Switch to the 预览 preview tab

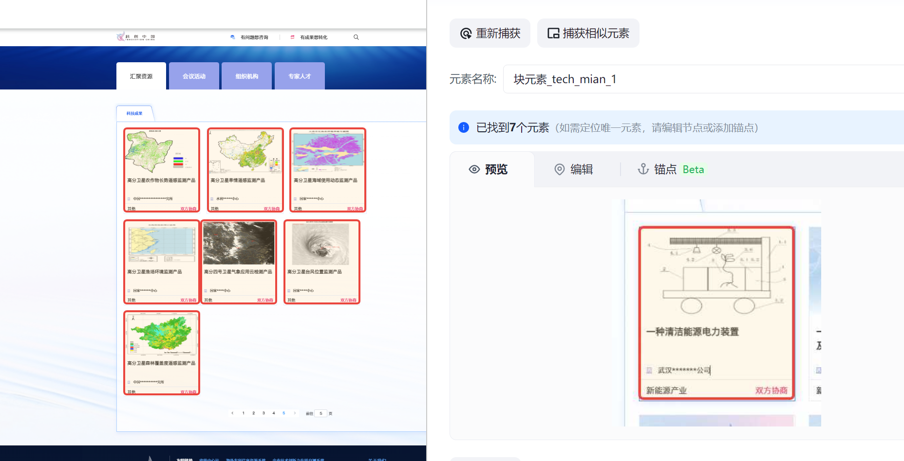(x=489, y=169)
